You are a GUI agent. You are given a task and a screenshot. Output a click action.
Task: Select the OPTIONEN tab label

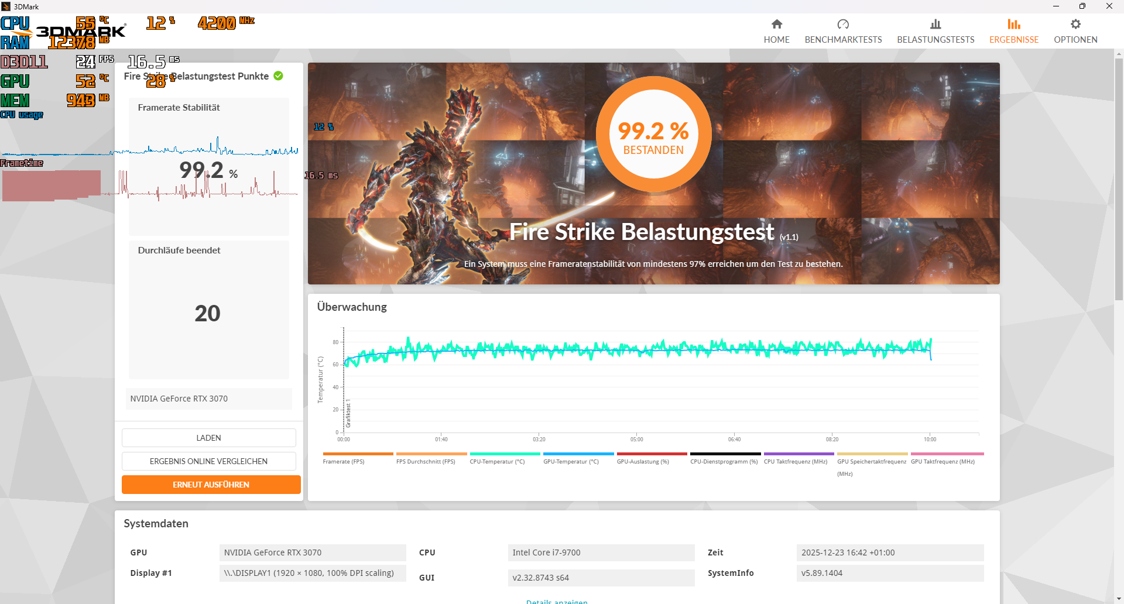[x=1075, y=40]
